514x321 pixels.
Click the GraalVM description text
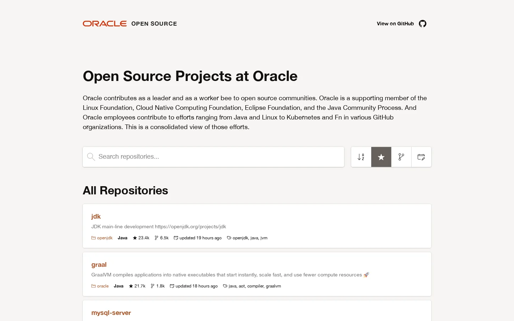230,275
